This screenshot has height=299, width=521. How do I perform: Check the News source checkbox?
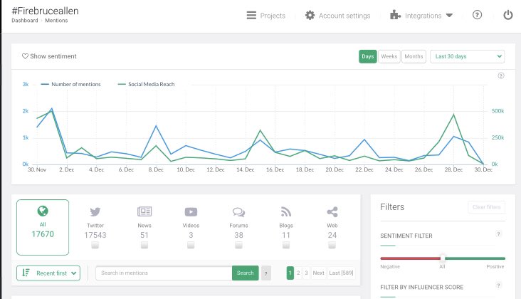(144, 245)
